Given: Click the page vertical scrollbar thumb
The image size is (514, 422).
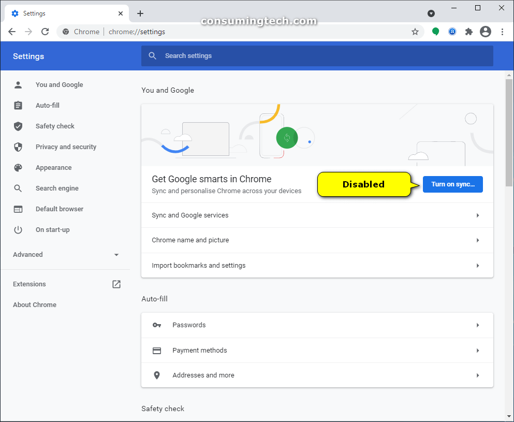Looking at the screenshot, I should click(x=509, y=133).
